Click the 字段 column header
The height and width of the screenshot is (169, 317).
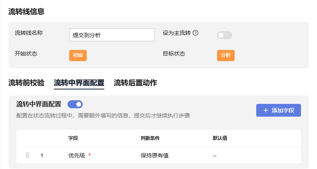73,138
